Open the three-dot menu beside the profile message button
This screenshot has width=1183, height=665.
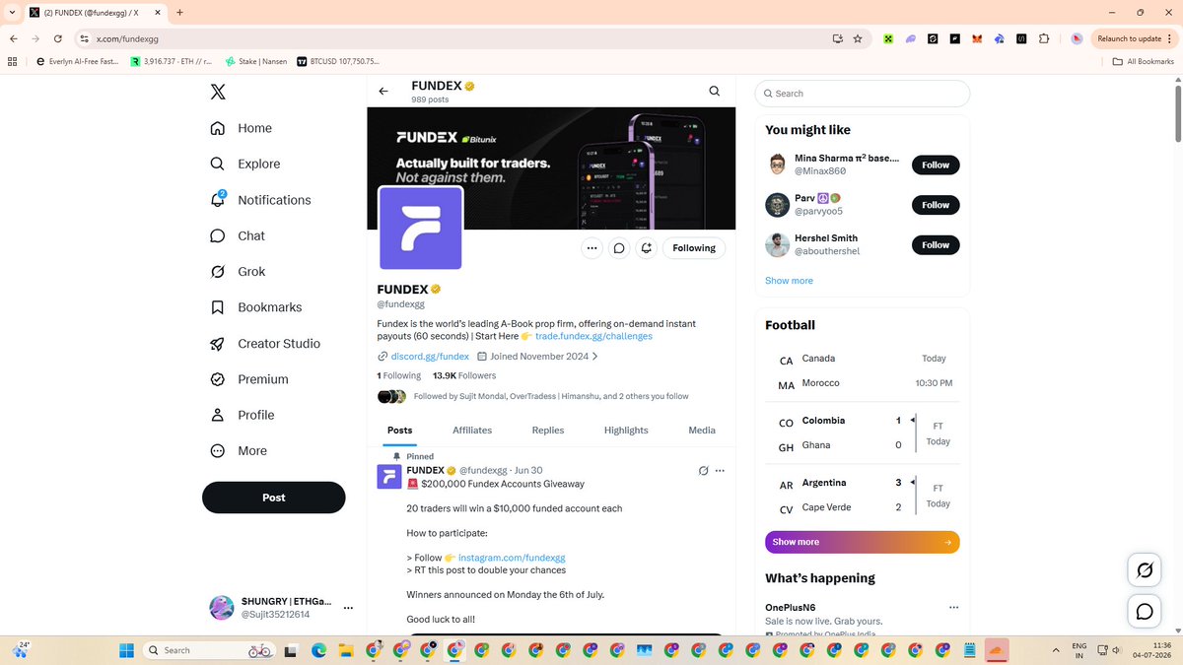(x=591, y=248)
